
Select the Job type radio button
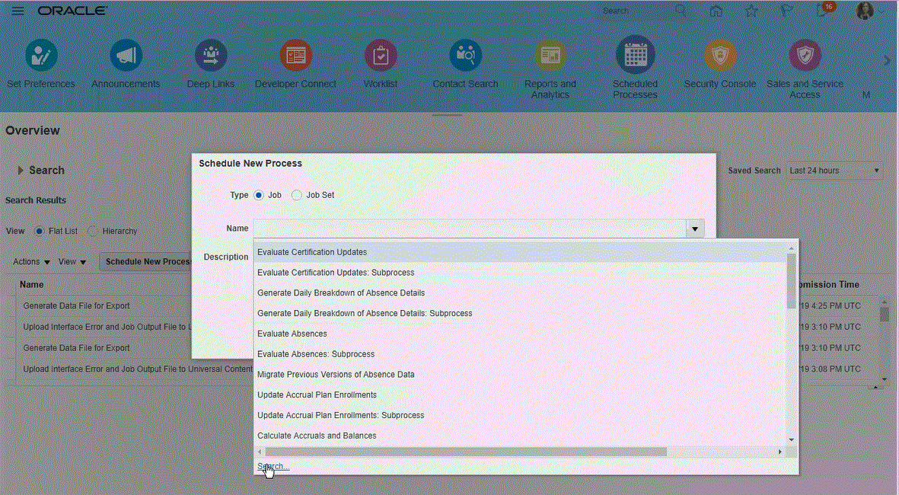259,195
